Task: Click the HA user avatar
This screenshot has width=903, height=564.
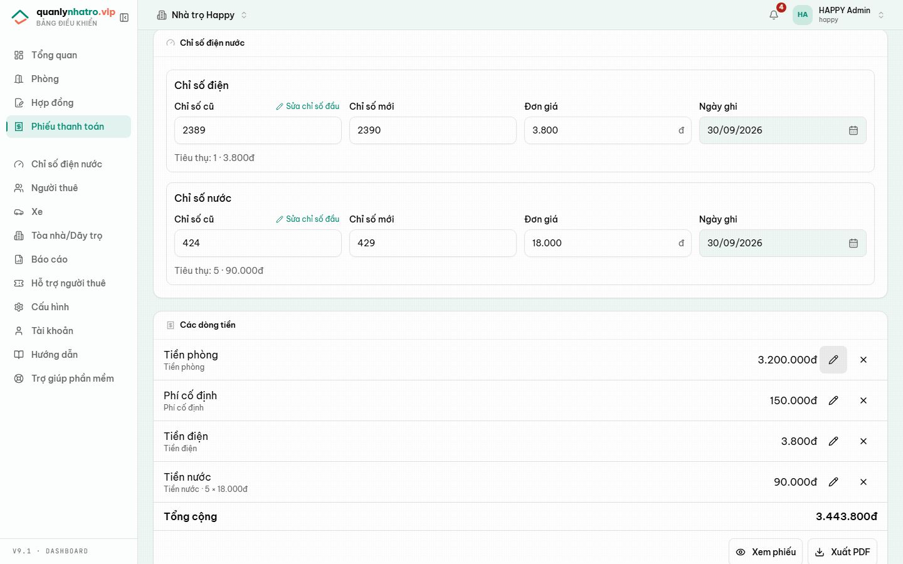Action: tap(803, 15)
